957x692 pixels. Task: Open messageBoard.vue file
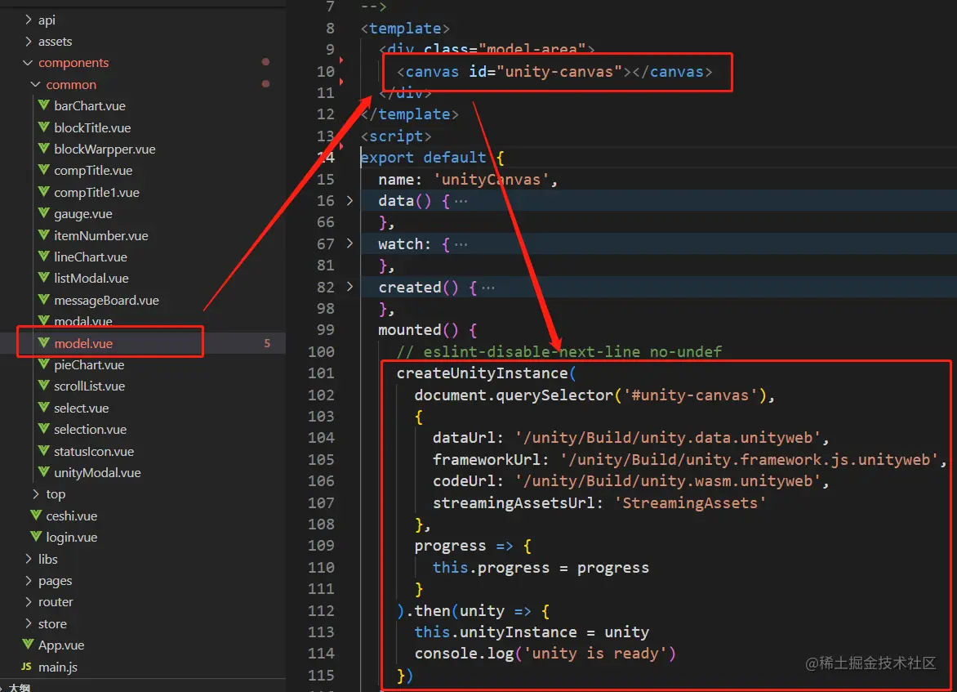tap(106, 301)
